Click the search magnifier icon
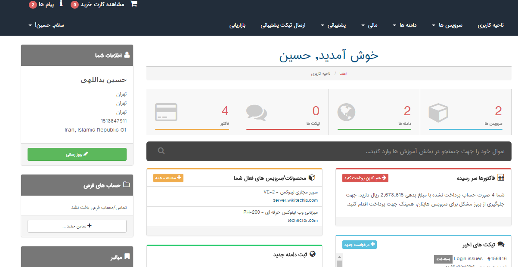 point(161,151)
